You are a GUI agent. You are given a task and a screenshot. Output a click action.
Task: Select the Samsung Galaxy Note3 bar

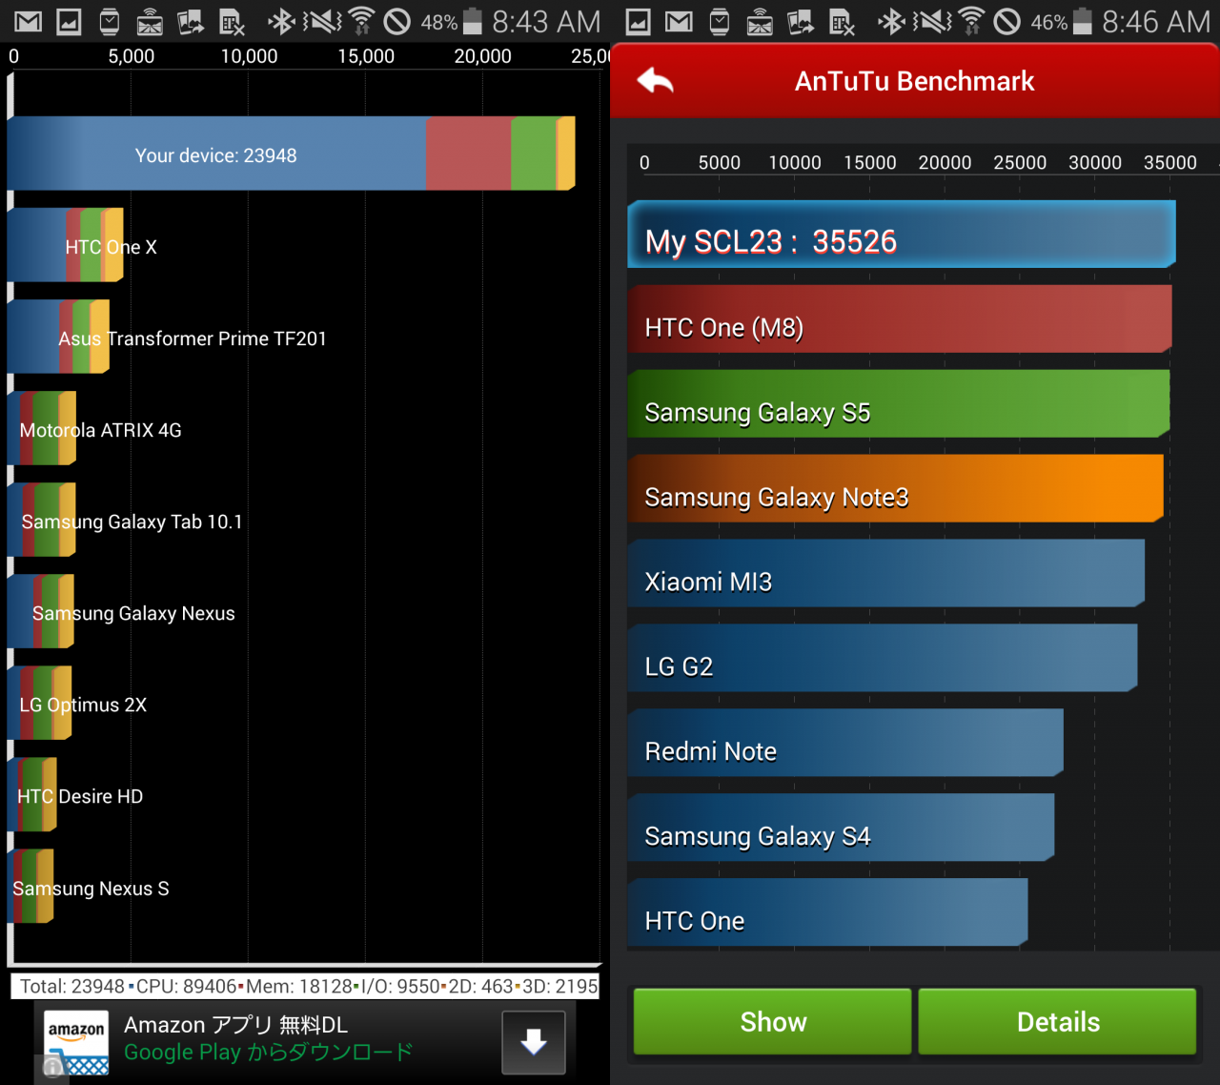point(896,489)
